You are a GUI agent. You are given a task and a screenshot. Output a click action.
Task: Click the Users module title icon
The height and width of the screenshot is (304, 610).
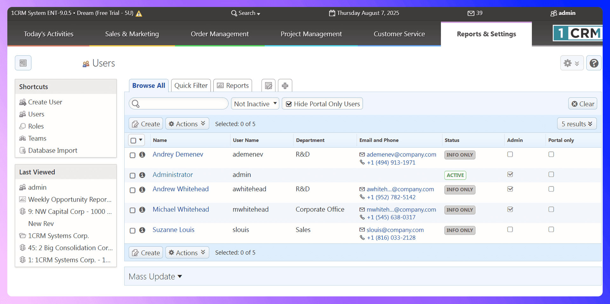click(86, 64)
